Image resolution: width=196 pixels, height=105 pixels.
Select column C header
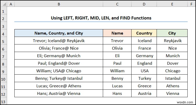point(117,4)
